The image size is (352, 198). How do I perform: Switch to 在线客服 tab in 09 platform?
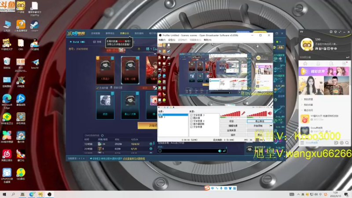pyautogui.click(x=95, y=33)
